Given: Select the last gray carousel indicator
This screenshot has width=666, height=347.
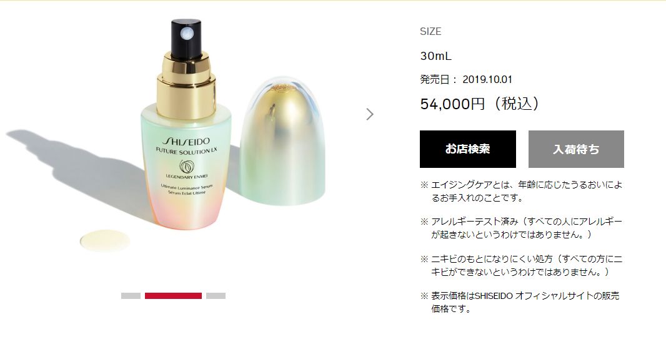Looking at the screenshot, I should [216, 296].
